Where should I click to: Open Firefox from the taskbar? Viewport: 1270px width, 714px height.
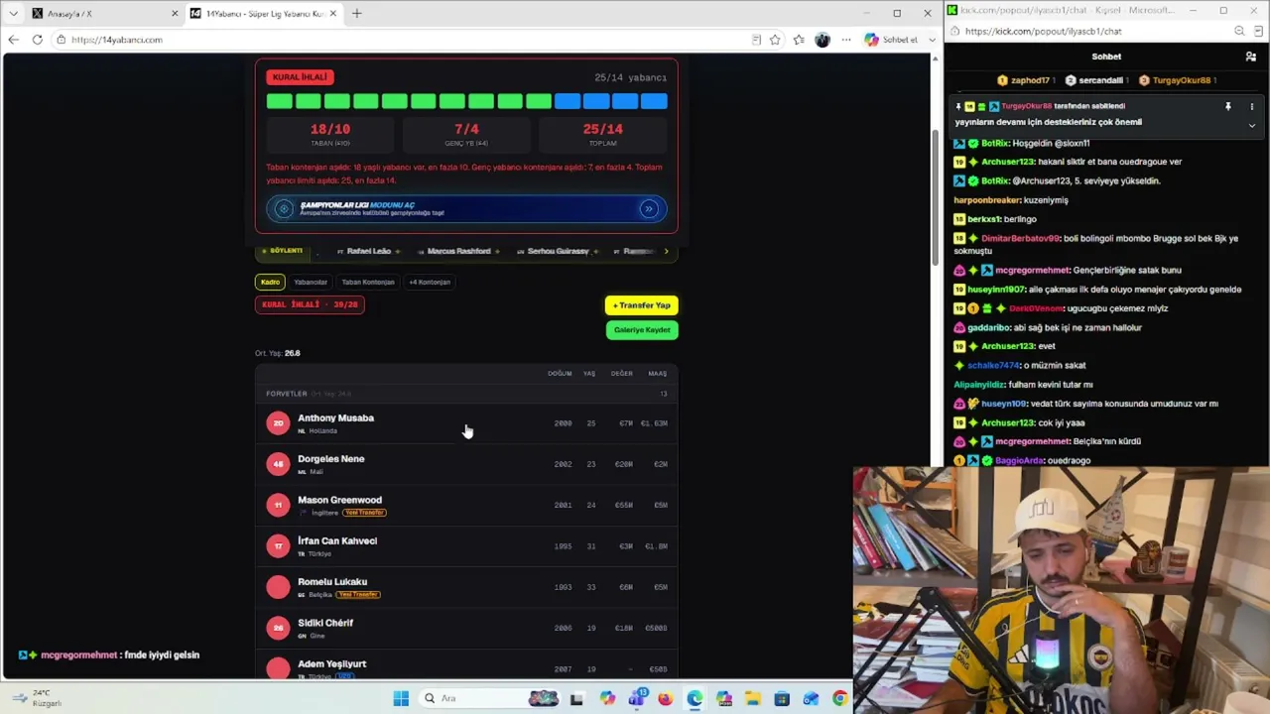coord(665,699)
